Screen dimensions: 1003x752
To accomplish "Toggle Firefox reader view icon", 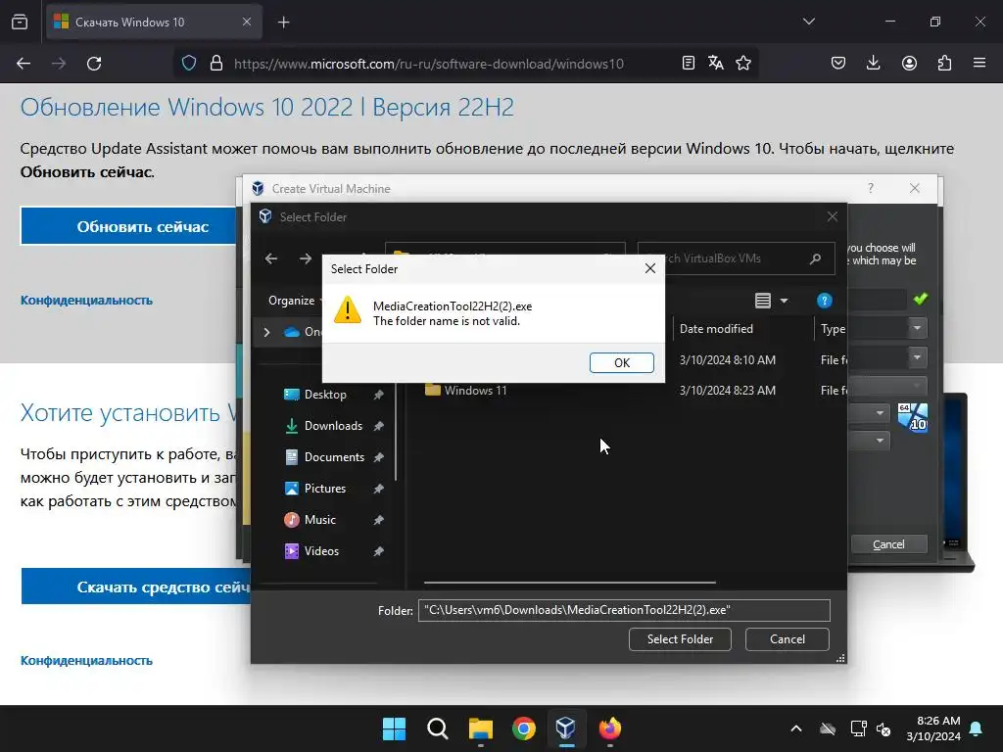I will [x=689, y=63].
